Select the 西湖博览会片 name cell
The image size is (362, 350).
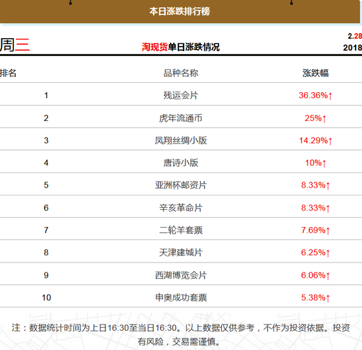pos(181,275)
